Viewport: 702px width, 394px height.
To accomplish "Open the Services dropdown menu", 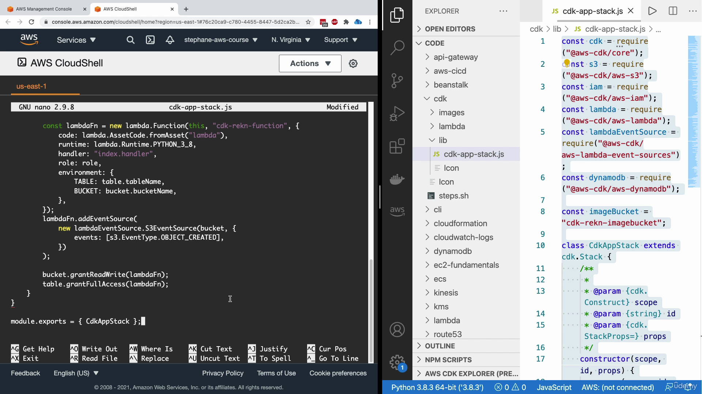I will coord(76,40).
